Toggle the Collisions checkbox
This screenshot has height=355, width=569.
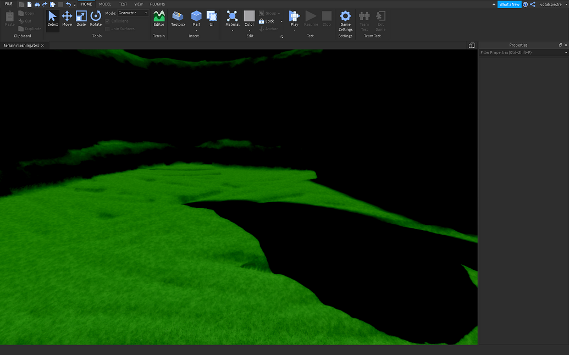pyautogui.click(x=107, y=21)
